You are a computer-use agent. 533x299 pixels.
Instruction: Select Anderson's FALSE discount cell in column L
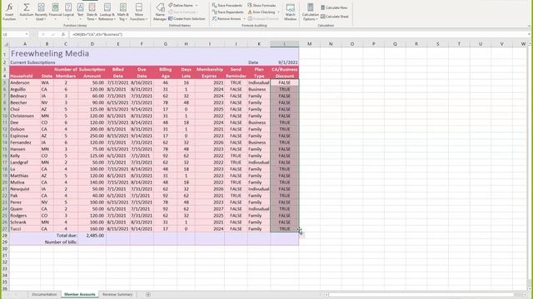(285, 82)
